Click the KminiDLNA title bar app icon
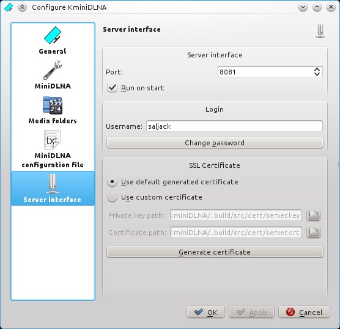340x329 pixels. [x=9, y=7]
